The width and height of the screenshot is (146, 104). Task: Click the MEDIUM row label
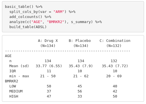(16, 91)
